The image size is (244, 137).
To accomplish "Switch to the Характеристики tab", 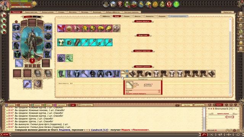I will pyautogui.click(x=31, y=12).
